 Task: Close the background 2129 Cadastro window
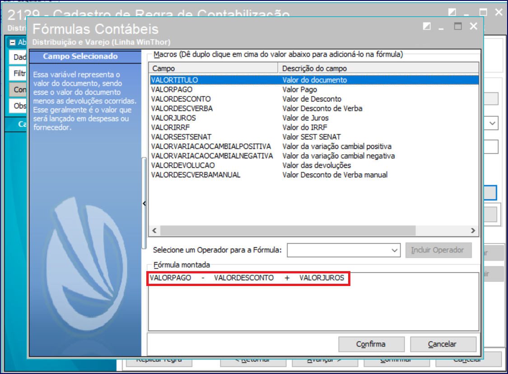(499, 12)
